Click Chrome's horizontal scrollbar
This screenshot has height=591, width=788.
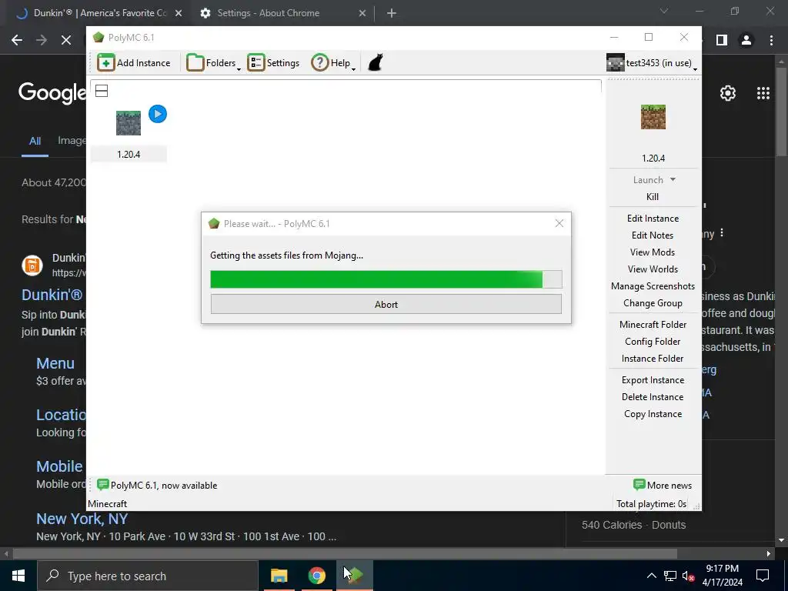pyautogui.click(x=345, y=554)
